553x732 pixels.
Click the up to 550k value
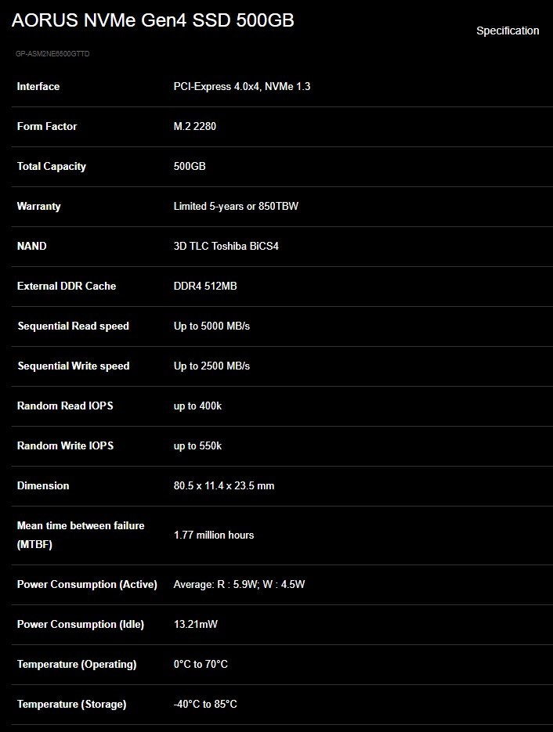pyautogui.click(x=197, y=445)
